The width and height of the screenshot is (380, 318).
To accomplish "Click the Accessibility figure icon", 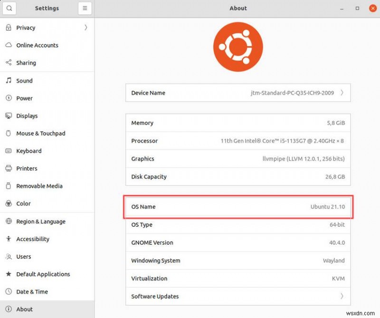I will pos(9,239).
